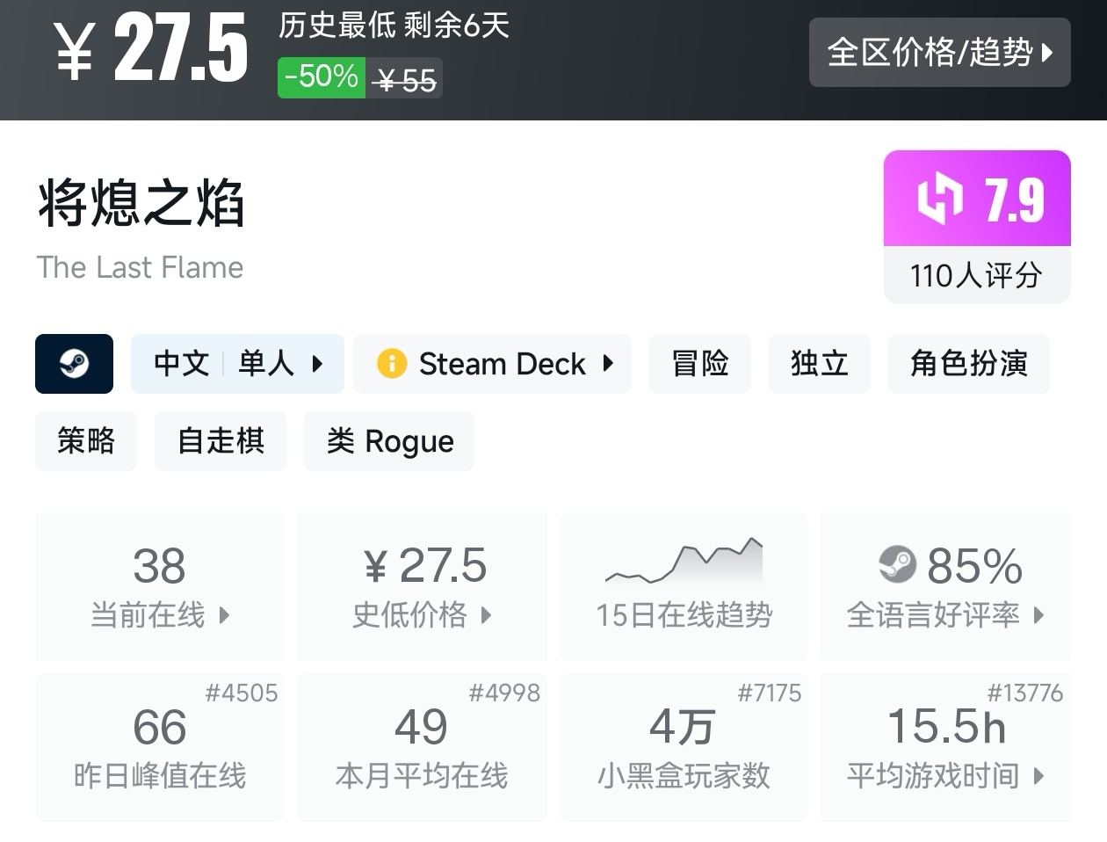Expand Steam Deck compatibility details
This screenshot has width=1107, height=842.
pos(608,363)
